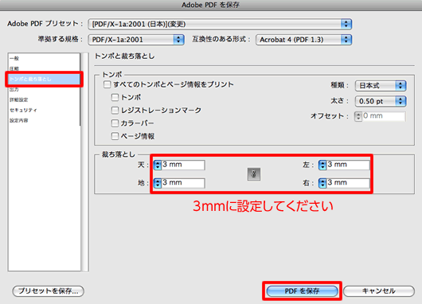The width and height of the screenshot is (422, 304).
Task: Open the 互換性のある形式 dropdown
Action: click(303, 40)
